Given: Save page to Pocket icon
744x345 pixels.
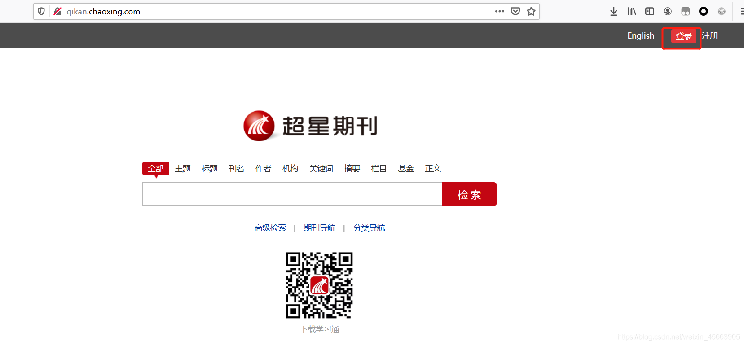Looking at the screenshot, I should coord(515,11).
